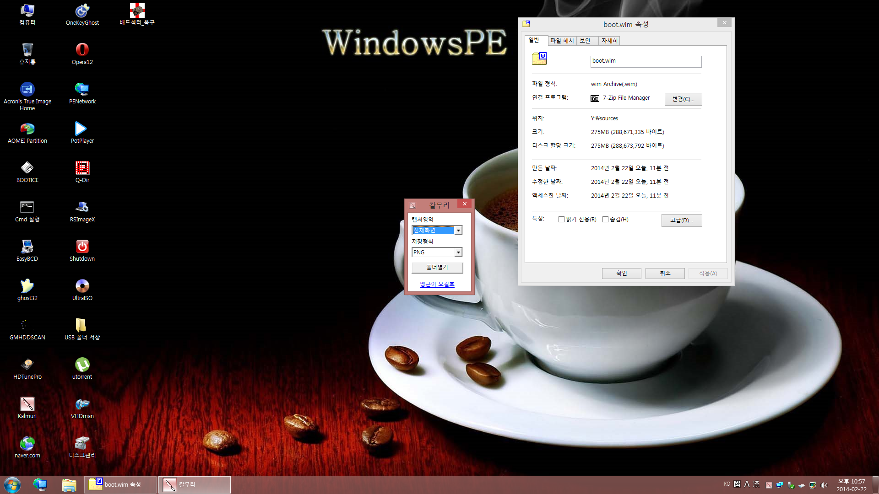Screen dimensions: 879x494
Task: Close the 칼무리 window
Action: 464,204
